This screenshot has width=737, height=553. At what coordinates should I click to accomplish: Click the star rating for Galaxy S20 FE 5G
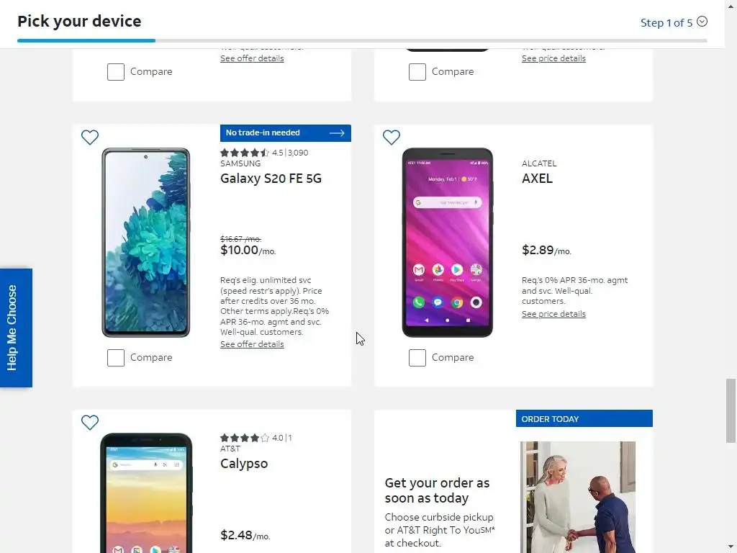coord(245,153)
